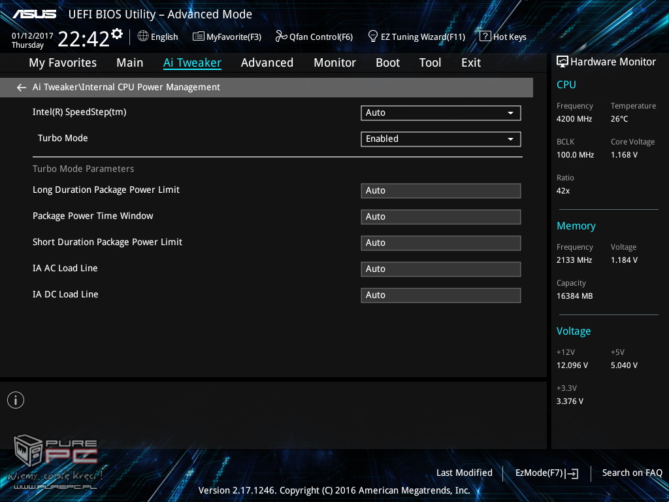669x502 pixels.
Task: Open Search on FAQ link
Action: click(x=632, y=473)
